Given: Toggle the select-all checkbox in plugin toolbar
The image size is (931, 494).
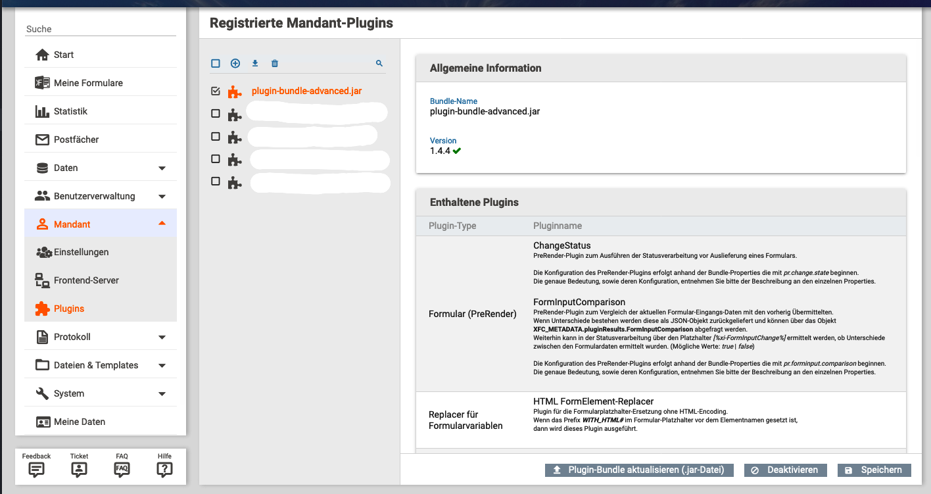Looking at the screenshot, I should pos(216,64).
